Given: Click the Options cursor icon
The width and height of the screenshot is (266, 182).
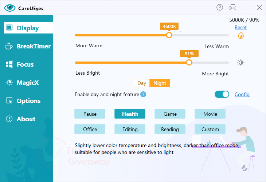Looking at the screenshot, I should [9, 101].
